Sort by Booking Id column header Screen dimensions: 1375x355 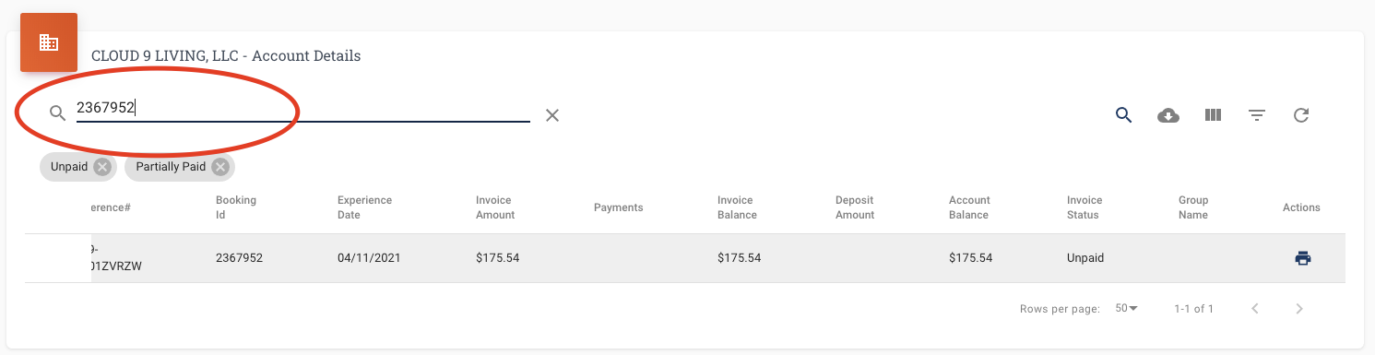click(236, 207)
